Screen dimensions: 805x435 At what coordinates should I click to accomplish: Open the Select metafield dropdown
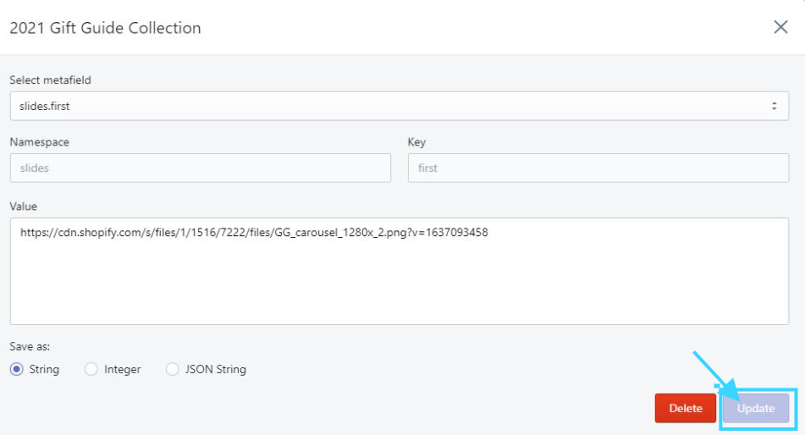pyautogui.click(x=398, y=107)
